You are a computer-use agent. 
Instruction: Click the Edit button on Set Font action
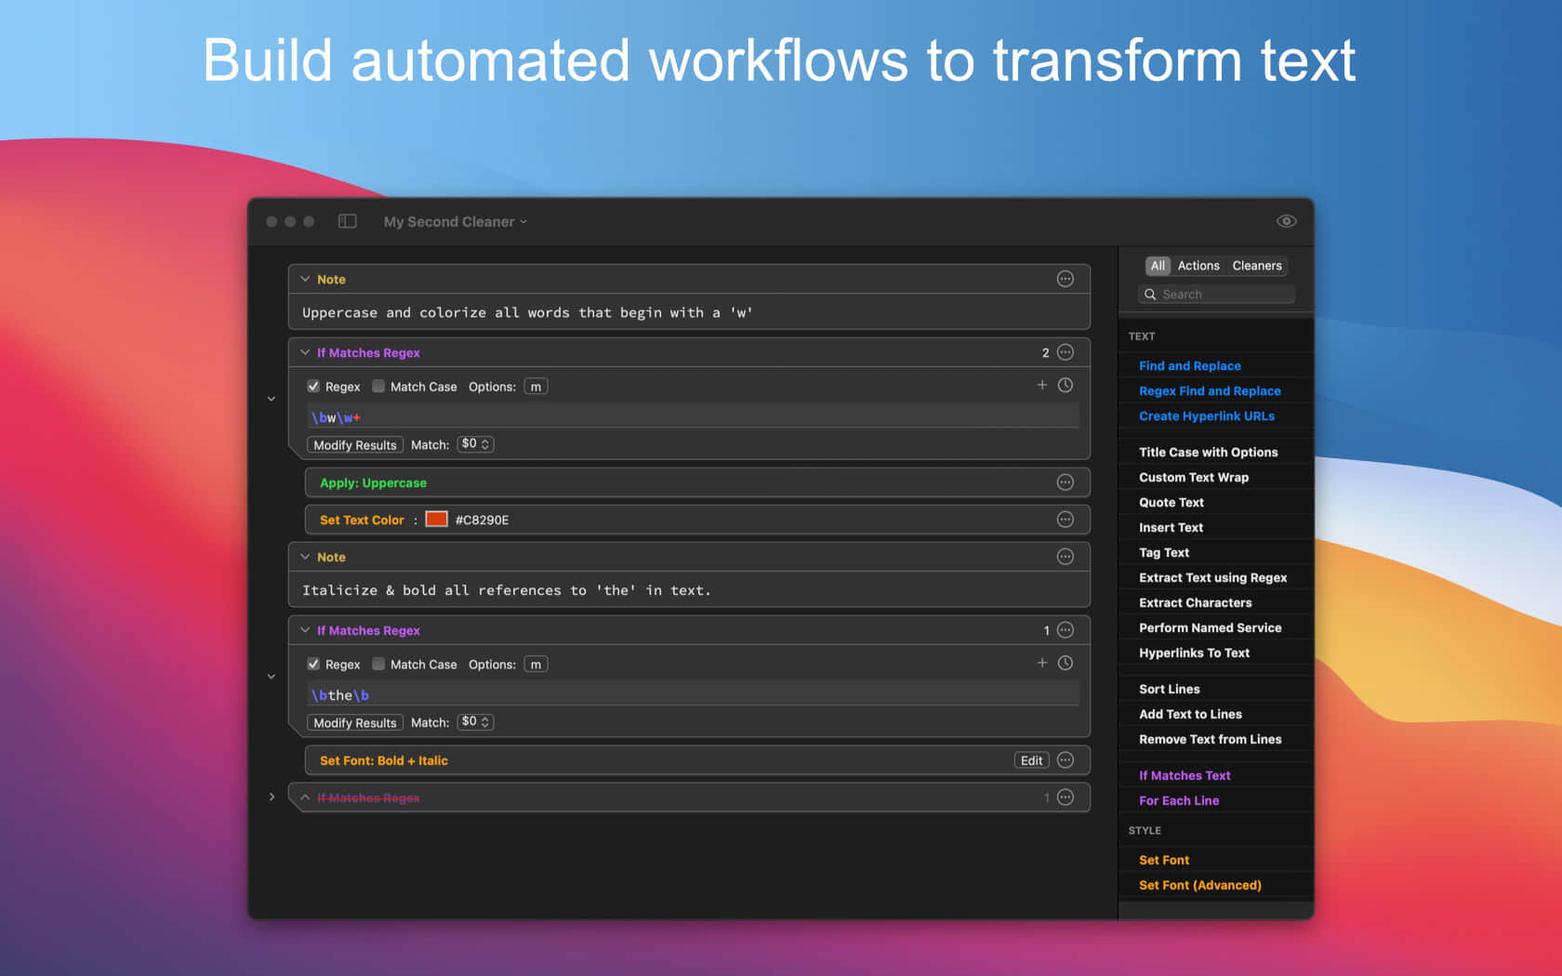point(1031,760)
